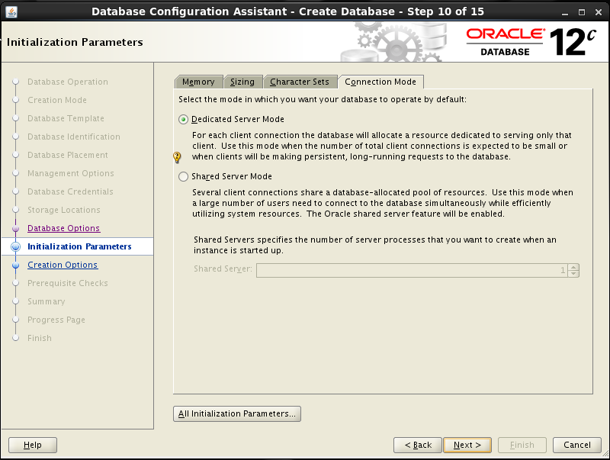Click the Shared Server number field
610x460 pixels.
tap(412, 271)
